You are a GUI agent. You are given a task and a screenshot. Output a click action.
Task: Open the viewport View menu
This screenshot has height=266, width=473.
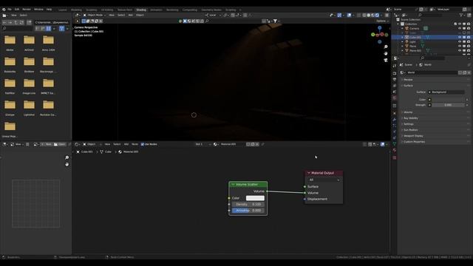(112, 15)
